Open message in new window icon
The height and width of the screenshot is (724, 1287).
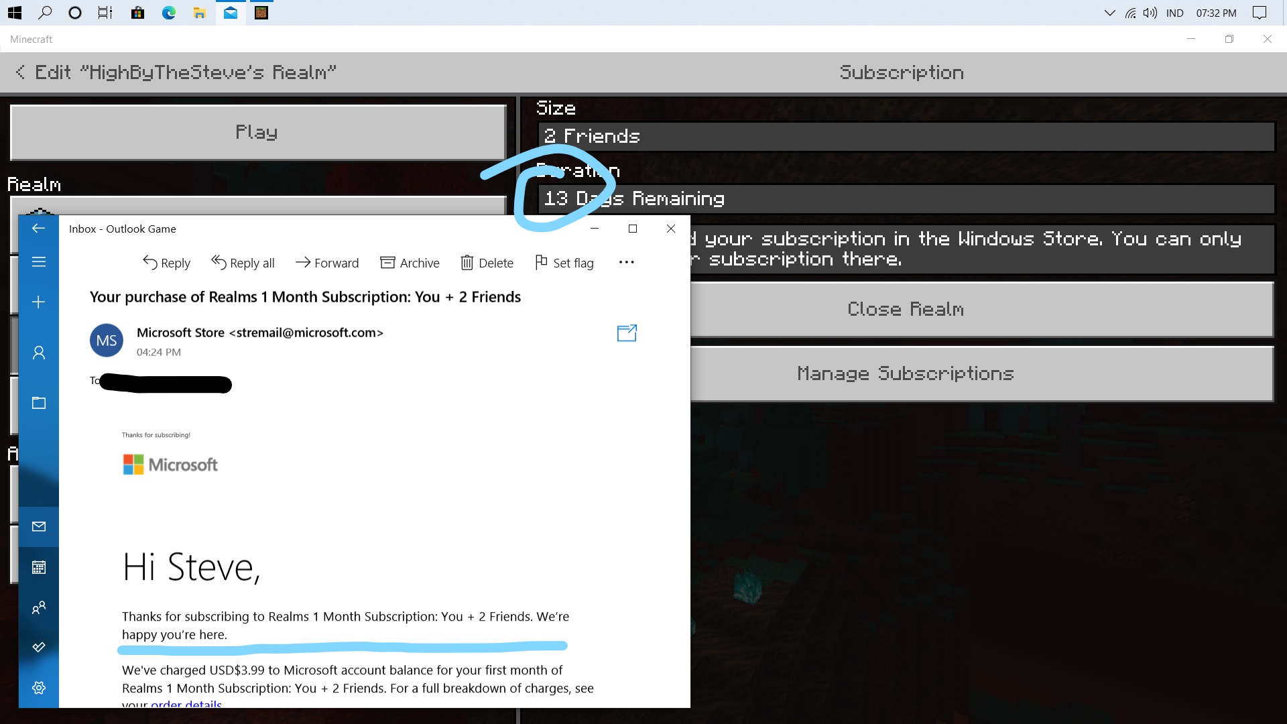coord(627,333)
